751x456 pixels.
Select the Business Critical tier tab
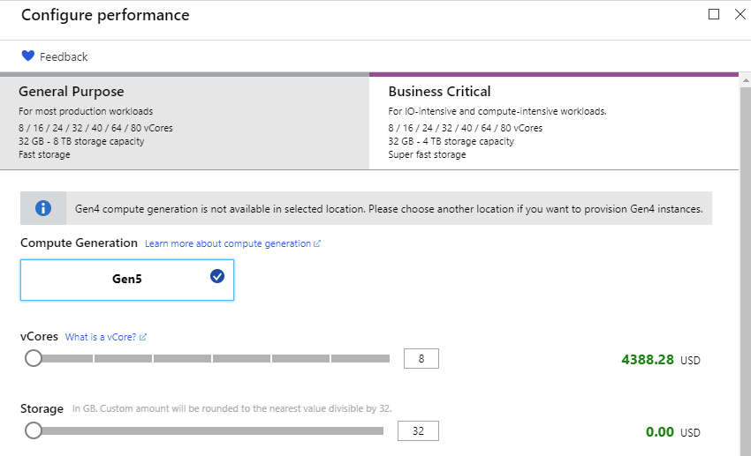pos(554,122)
